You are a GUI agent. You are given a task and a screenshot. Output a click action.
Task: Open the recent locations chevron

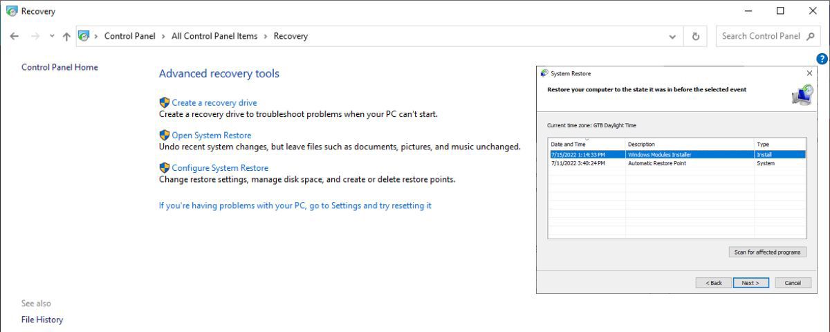click(x=52, y=36)
